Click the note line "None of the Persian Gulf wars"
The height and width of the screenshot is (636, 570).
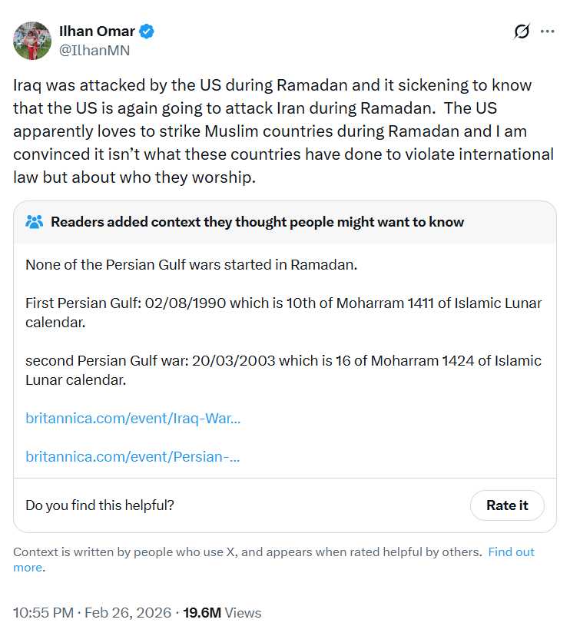click(191, 265)
